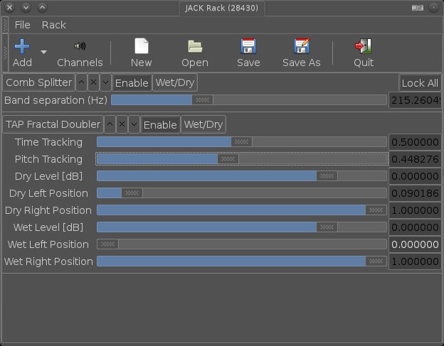Open the Channels dialog
This screenshot has width=444, height=346.
pos(80,48)
